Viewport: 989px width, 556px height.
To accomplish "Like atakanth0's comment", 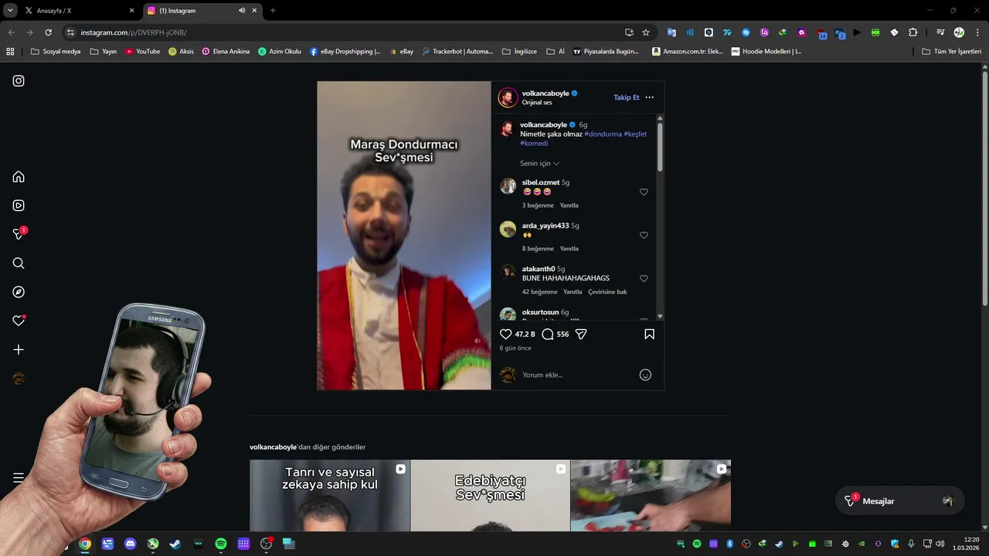I will tap(644, 279).
